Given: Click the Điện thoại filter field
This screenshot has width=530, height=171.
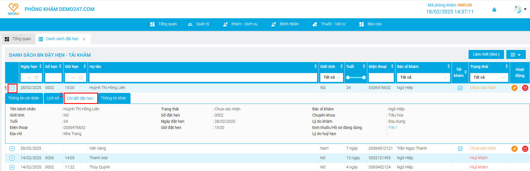Looking at the screenshot, I should click(381, 77).
